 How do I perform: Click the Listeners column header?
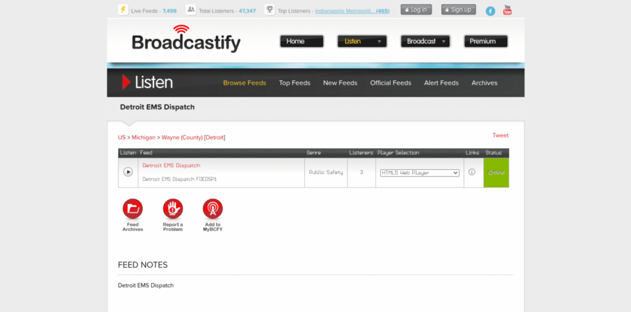tap(361, 153)
